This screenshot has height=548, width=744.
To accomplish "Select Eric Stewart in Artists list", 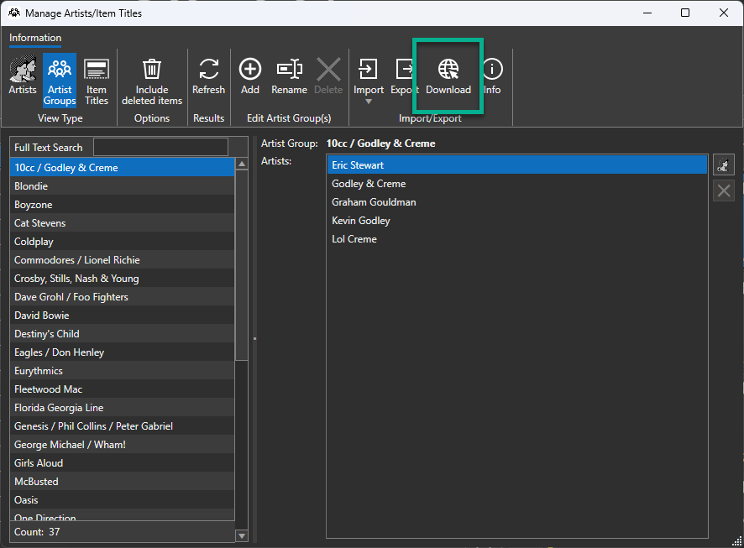I will point(517,165).
